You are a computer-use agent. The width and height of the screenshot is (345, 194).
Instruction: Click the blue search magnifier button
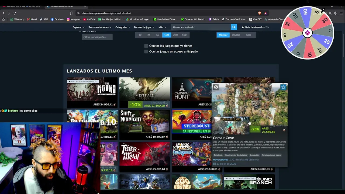[x=234, y=27]
